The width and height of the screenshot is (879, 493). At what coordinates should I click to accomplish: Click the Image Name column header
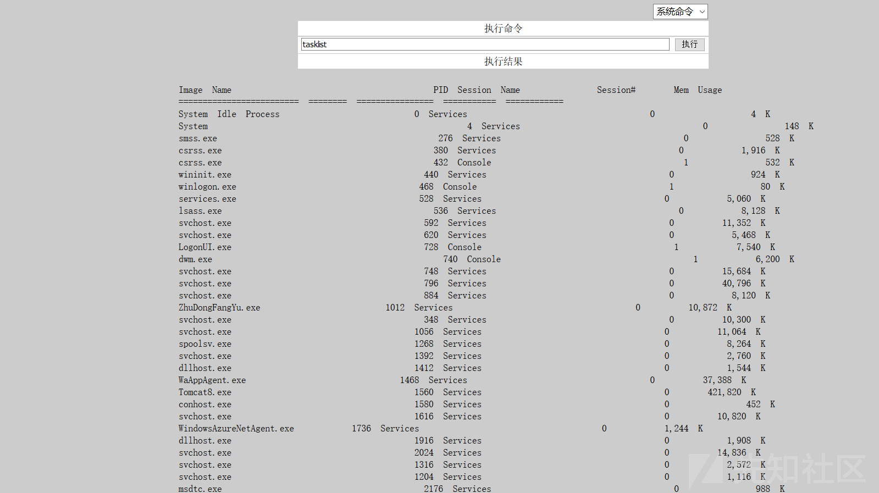205,90
